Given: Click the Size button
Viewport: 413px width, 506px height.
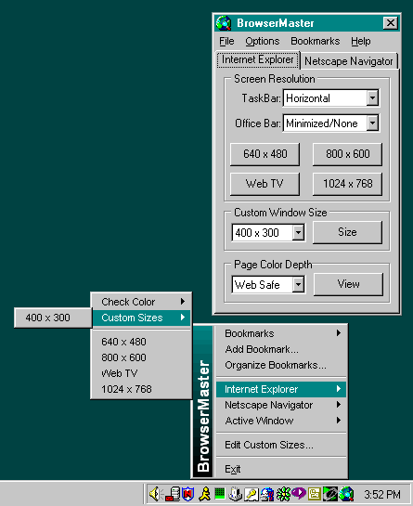Looking at the screenshot, I should pos(347,232).
